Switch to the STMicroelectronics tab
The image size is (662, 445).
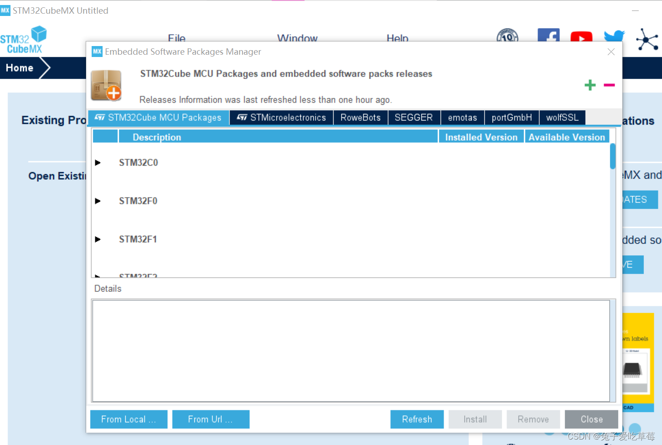[x=282, y=118]
